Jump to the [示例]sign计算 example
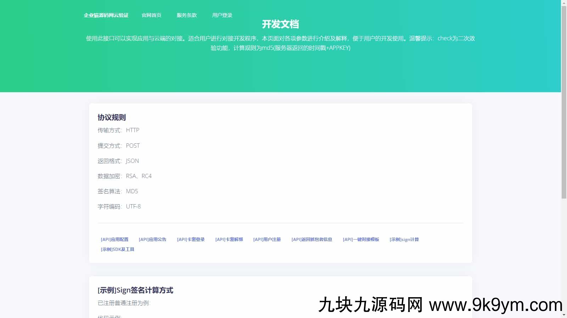Image resolution: width=567 pixels, height=318 pixels. point(404,240)
